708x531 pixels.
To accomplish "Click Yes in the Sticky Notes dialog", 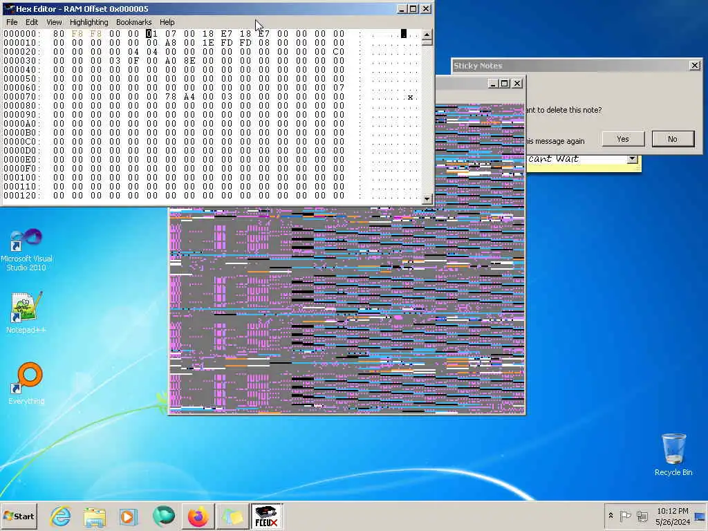I will point(623,139).
